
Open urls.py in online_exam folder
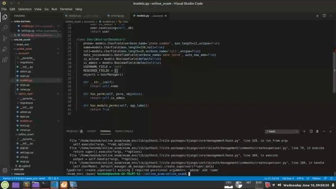[x=24, y=157]
